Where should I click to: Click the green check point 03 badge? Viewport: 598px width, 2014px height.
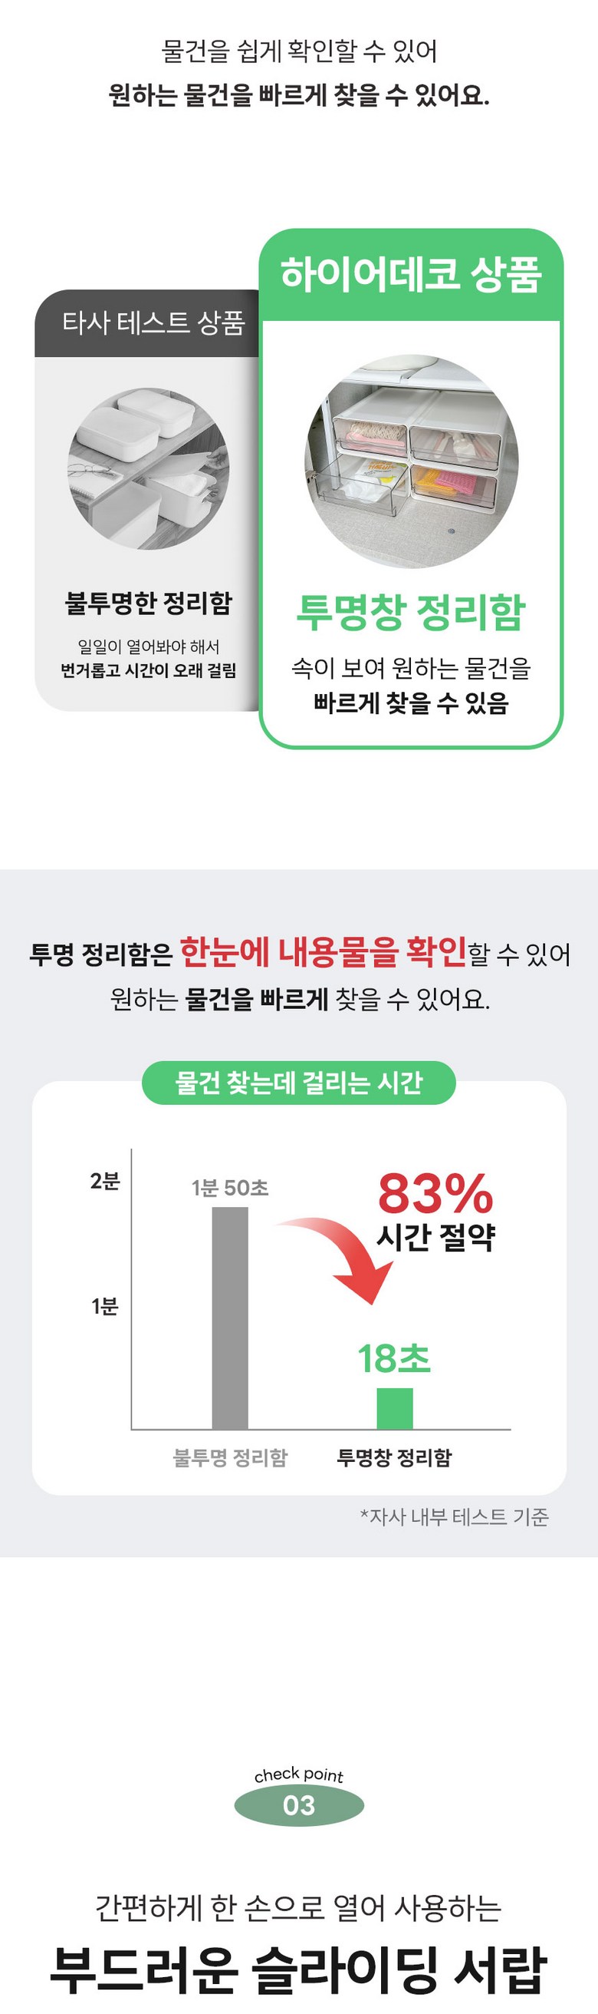(x=299, y=1804)
